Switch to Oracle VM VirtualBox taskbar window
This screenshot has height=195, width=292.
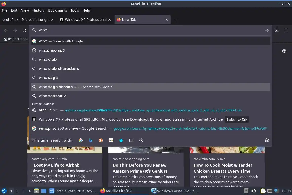pos(73,191)
